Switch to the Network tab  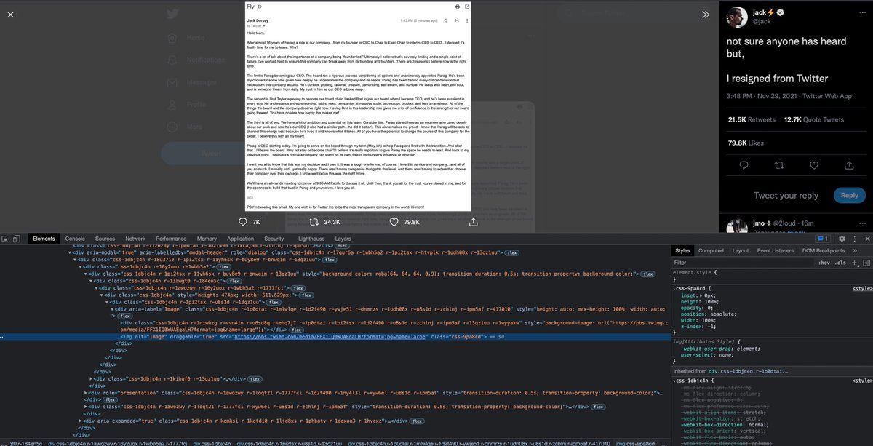[135, 239]
